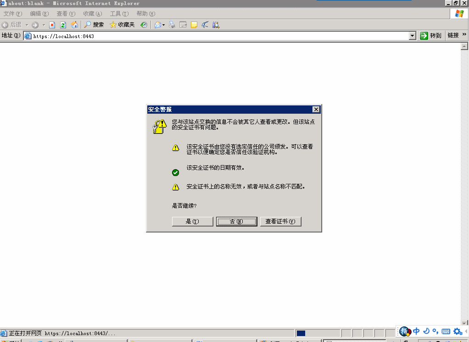Go to the Home page icon

74,25
